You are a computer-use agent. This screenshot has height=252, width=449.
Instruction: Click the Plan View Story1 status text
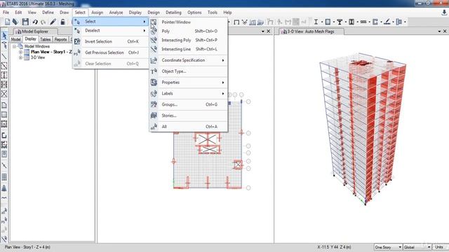coord(27,247)
